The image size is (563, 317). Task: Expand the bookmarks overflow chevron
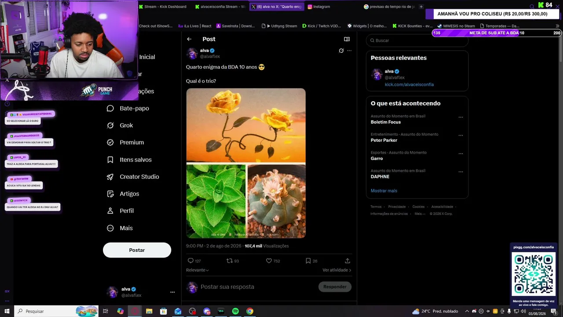click(x=558, y=26)
